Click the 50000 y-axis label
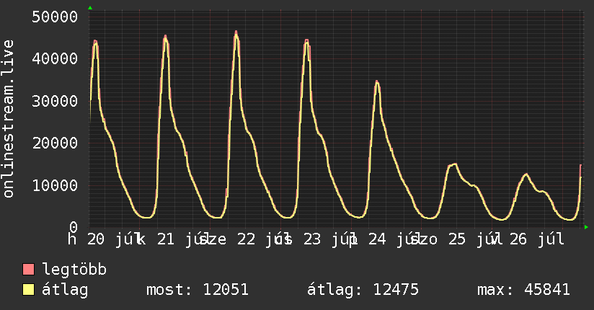The image size is (594, 310). [x=55, y=17]
